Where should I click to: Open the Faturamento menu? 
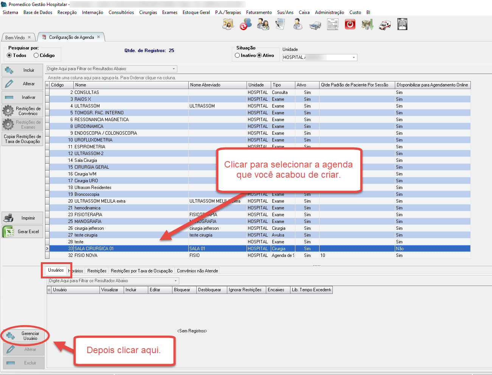(x=259, y=12)
